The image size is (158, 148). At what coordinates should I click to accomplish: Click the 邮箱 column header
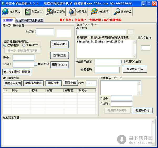point(55,90)
